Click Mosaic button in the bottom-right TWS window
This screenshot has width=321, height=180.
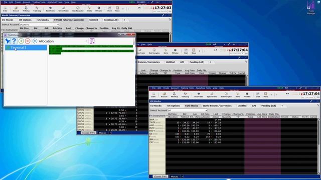pos(174,176)
